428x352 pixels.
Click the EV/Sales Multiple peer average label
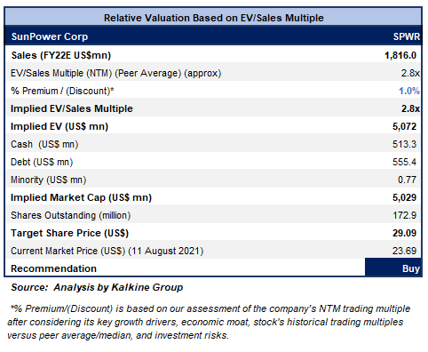pyautogui.click(x=115, y=73)
